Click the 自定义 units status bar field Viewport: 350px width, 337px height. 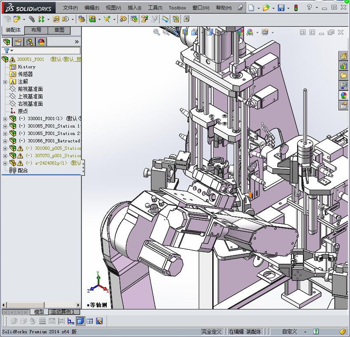[289, 332]
